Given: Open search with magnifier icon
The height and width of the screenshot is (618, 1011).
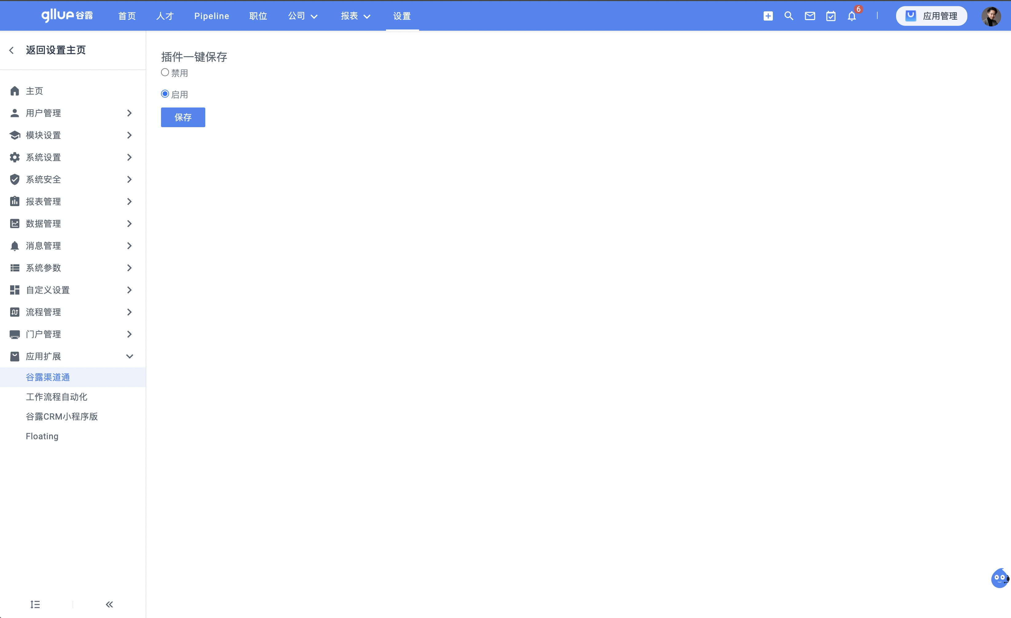Looking at the screenshot, I should point(789,16).
